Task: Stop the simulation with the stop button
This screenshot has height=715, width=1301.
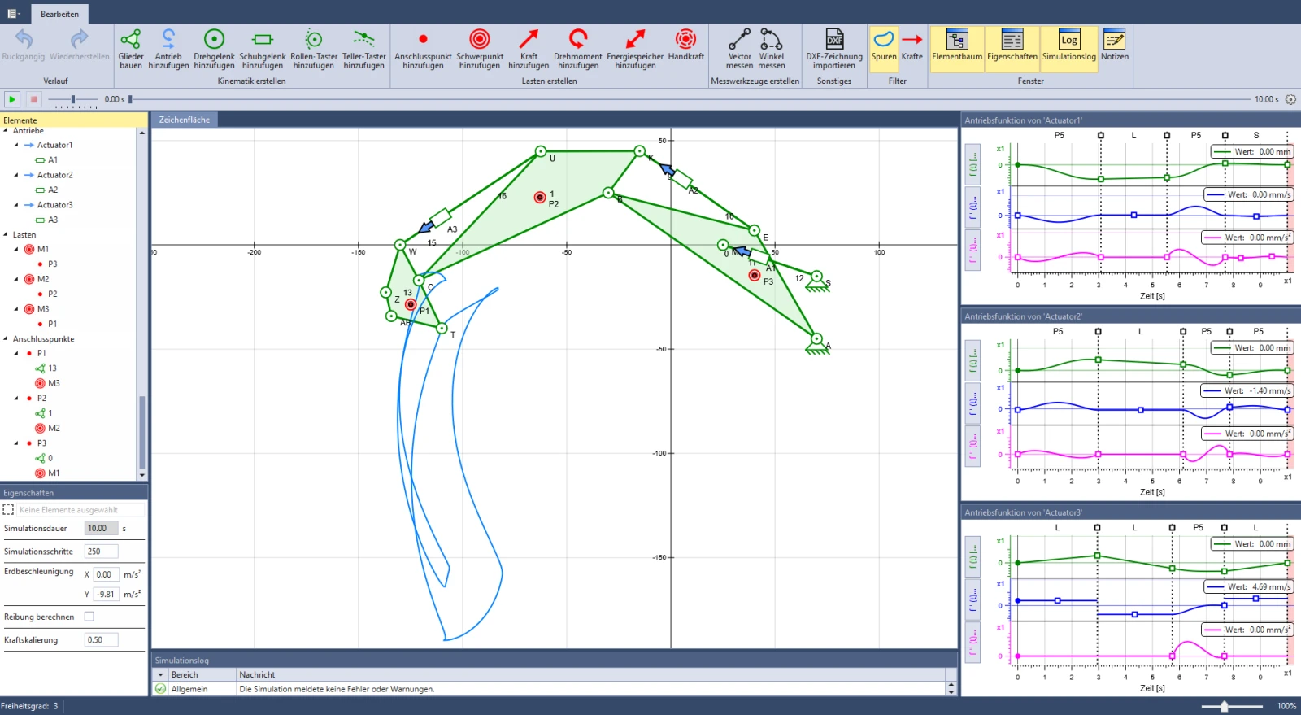Action: click(33, 99)
